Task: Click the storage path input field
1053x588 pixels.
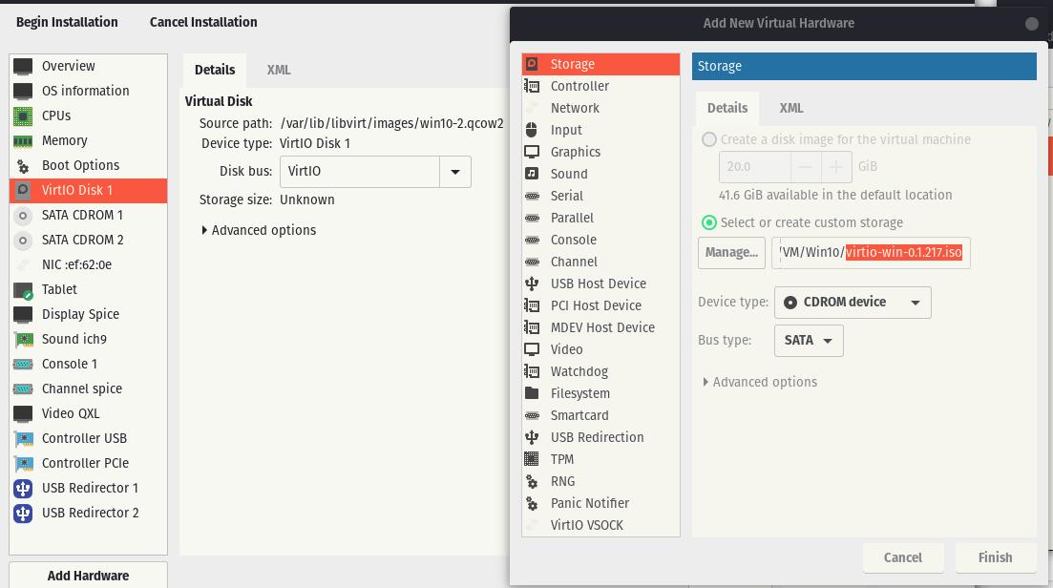Action: click(x=871, y=253)
